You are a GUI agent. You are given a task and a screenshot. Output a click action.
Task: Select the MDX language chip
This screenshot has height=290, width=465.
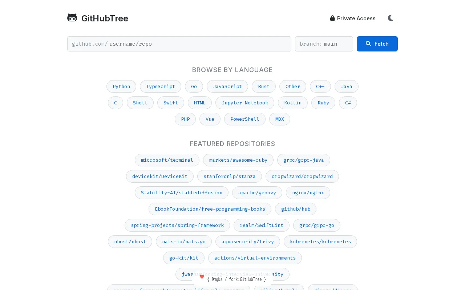pyautogui.click(x=280, y=119)
